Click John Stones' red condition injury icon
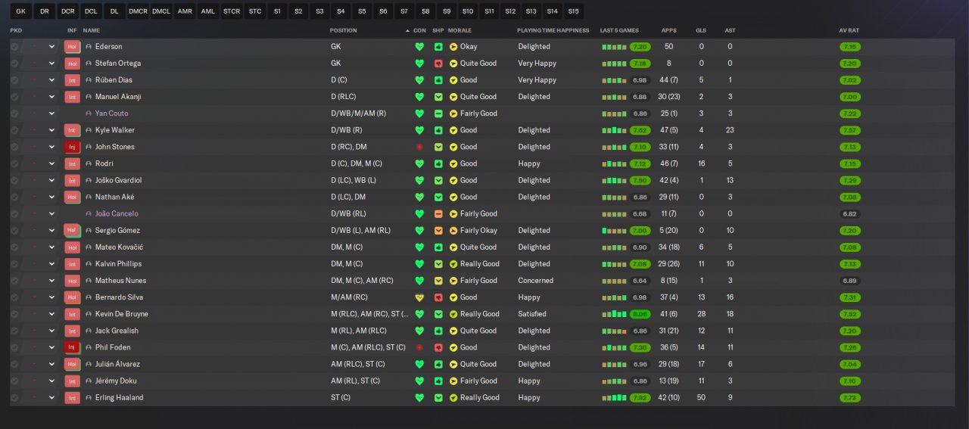The height and width of the screenshot is (429, 969). coord(419,147)
